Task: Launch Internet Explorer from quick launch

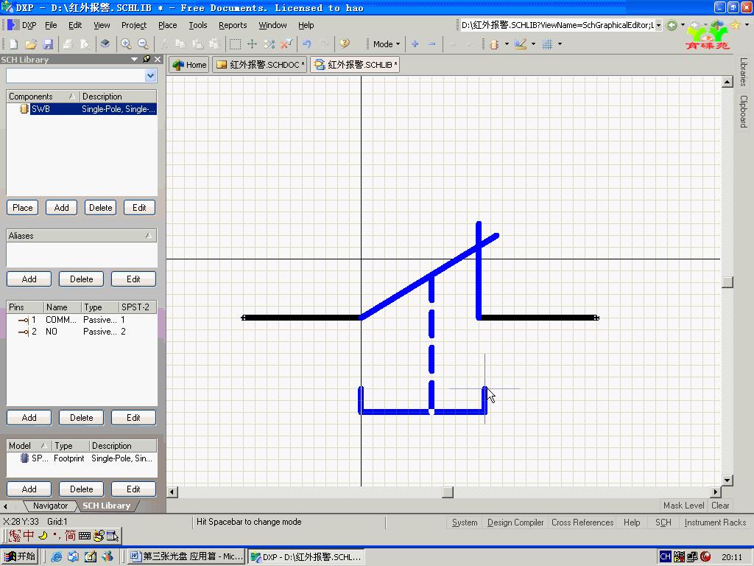Action: pyautogui.click(x=56, y=556)
